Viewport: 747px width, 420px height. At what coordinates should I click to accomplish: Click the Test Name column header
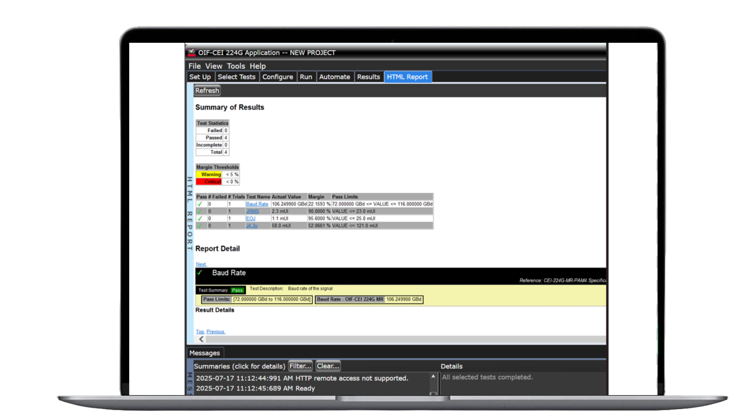(258, 197)
